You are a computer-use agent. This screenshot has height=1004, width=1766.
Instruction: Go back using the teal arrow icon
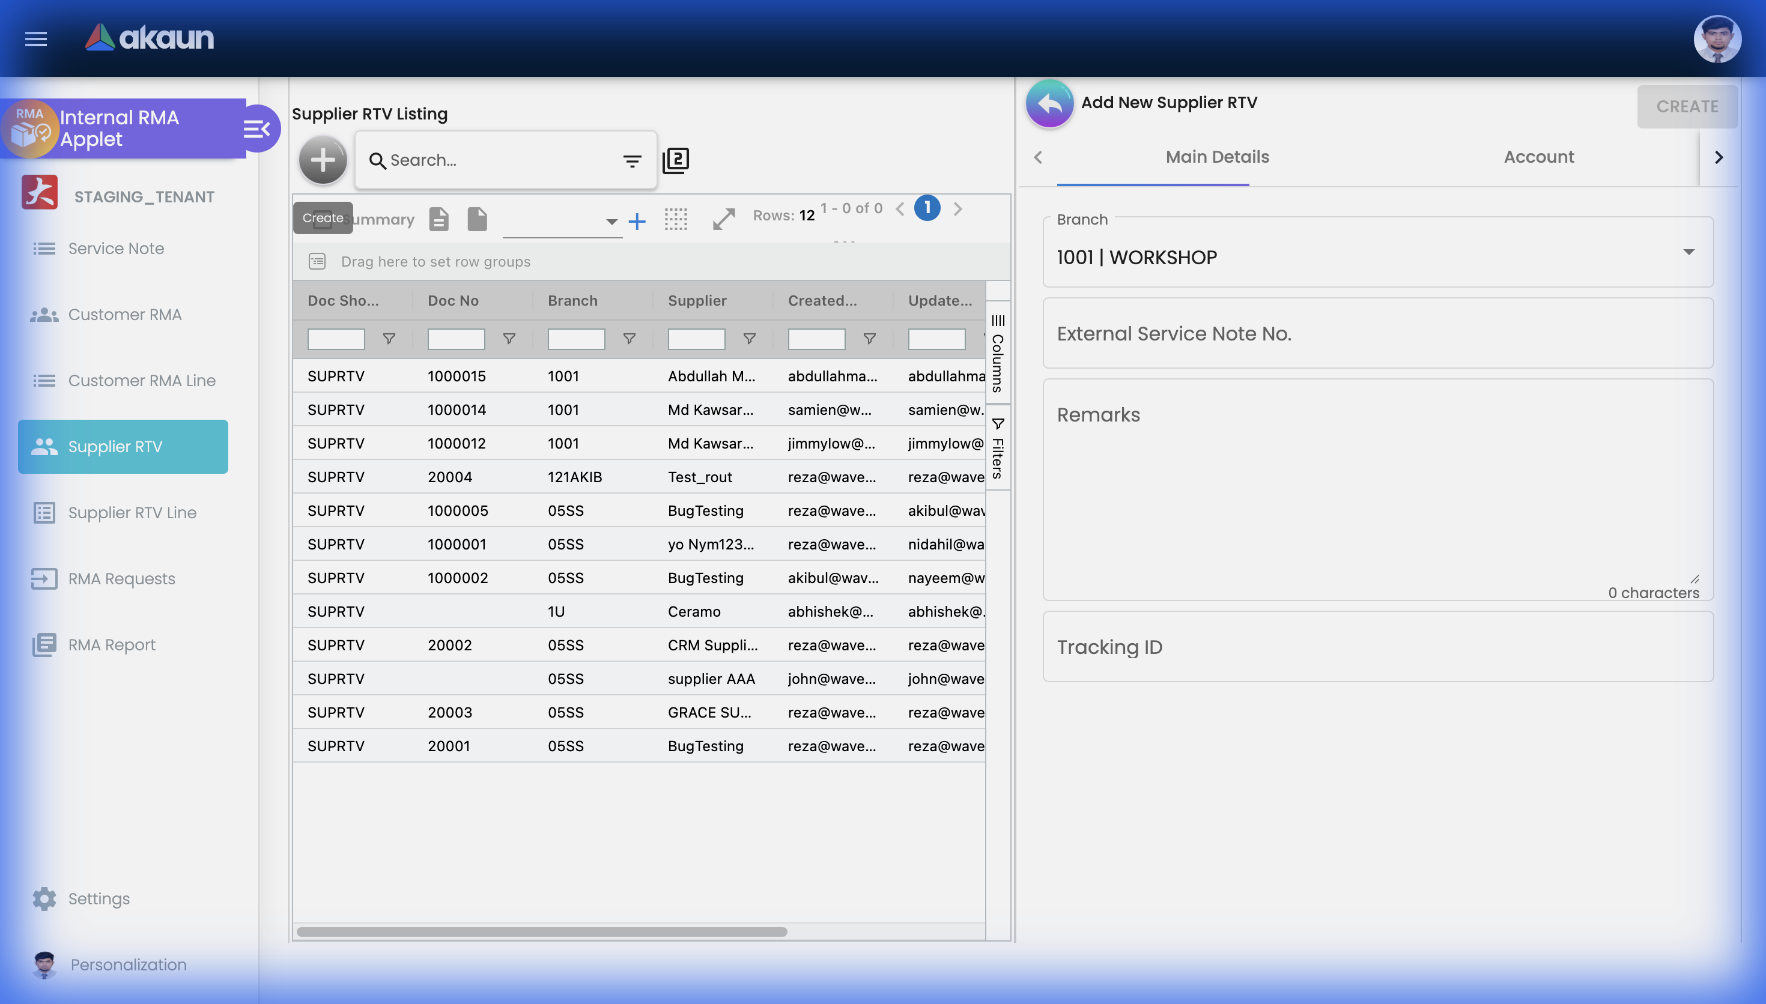point(1048,102)
